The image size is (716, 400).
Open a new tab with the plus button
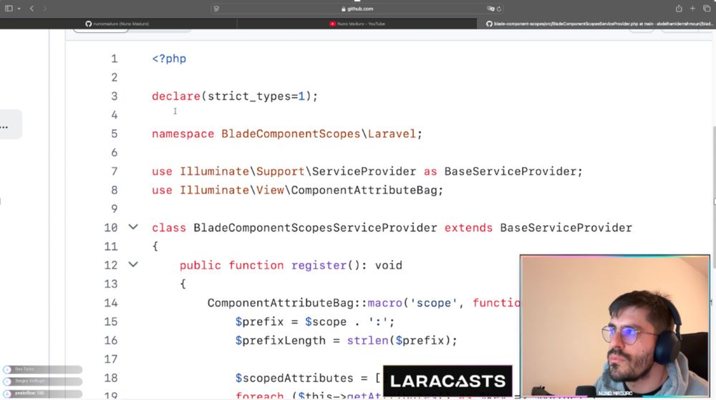[x=692, y=8]
